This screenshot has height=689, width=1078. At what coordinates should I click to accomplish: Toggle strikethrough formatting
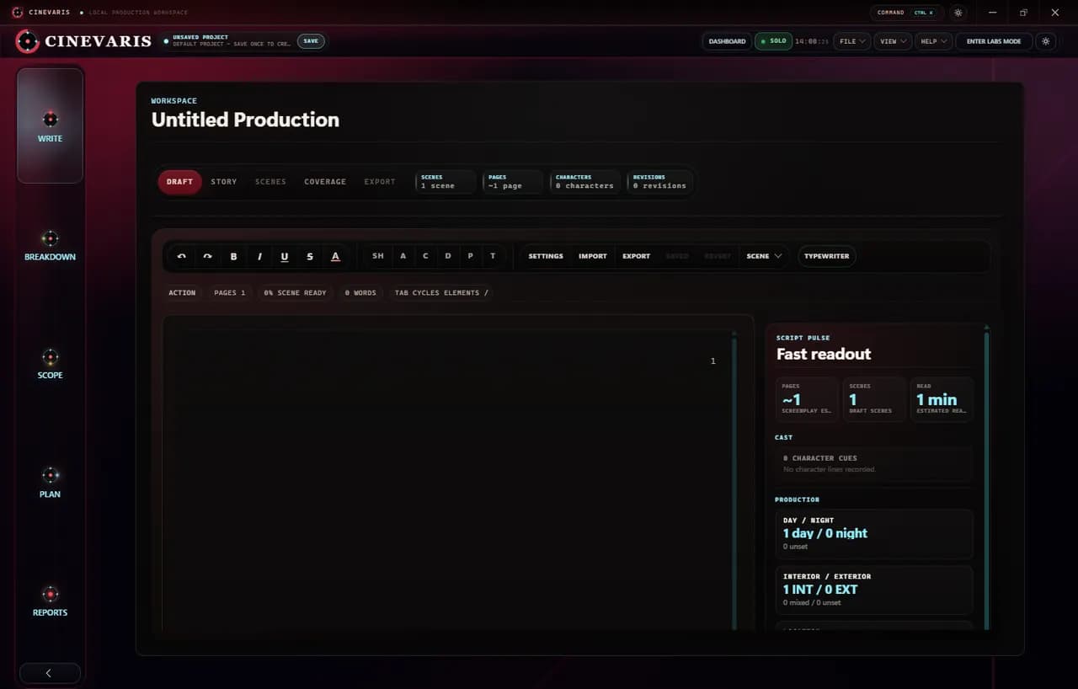point(310,256)
